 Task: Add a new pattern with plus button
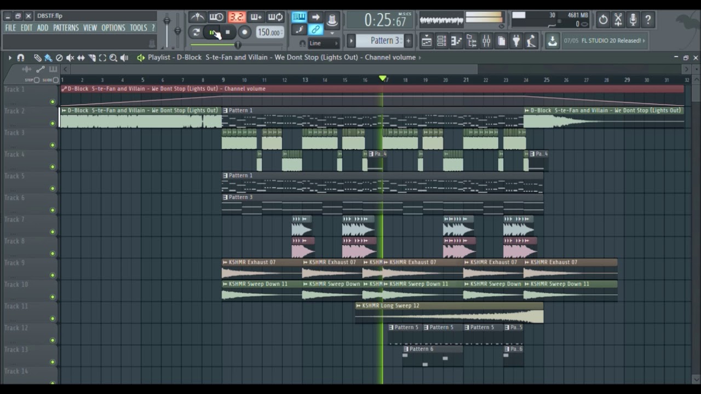click(408, 40)
